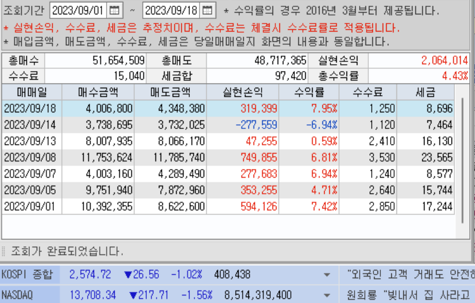Sort by the 수익률 column header

pyautogui.click(x=309, y=92)
